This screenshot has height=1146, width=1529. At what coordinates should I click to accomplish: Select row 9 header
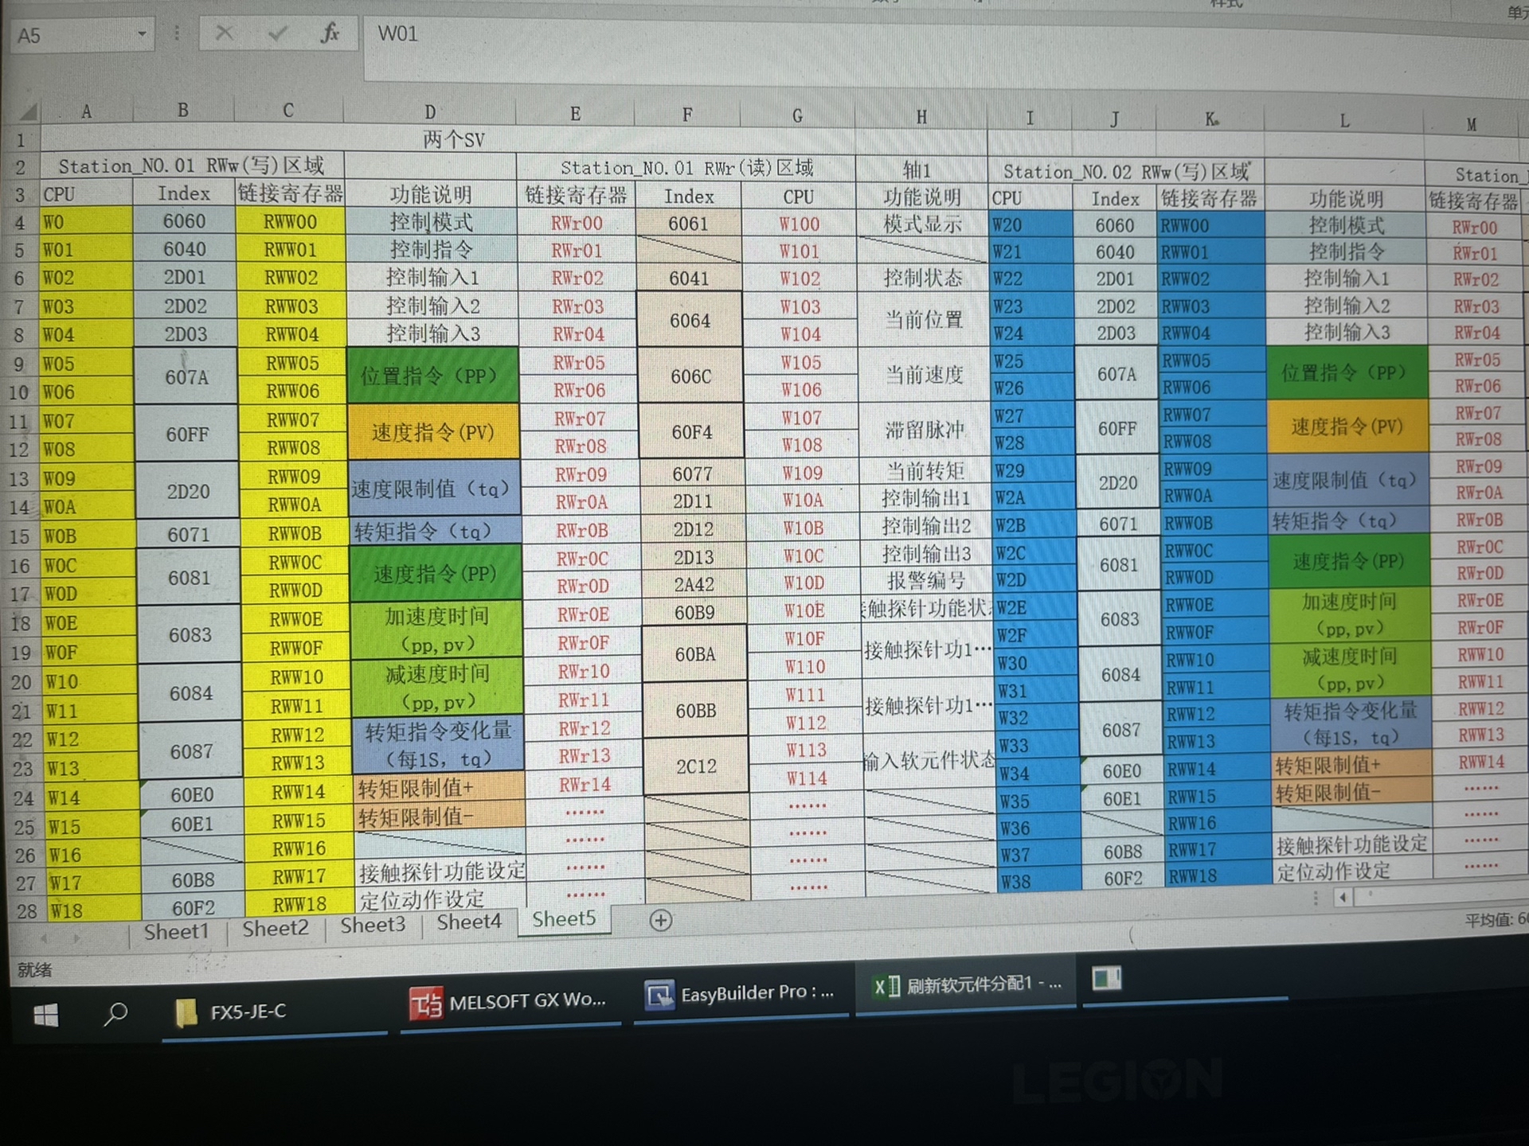[20, 364]
